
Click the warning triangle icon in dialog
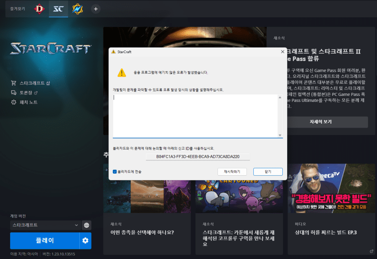pyautogui.click(x=122, y=73)
